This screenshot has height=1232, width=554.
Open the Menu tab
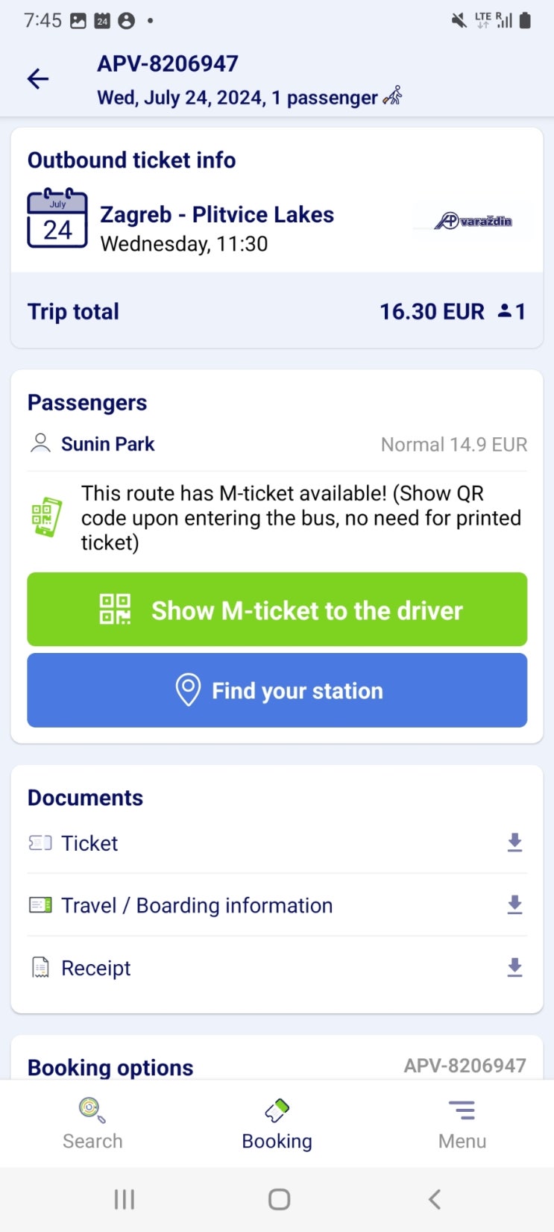coord(462,1124)
